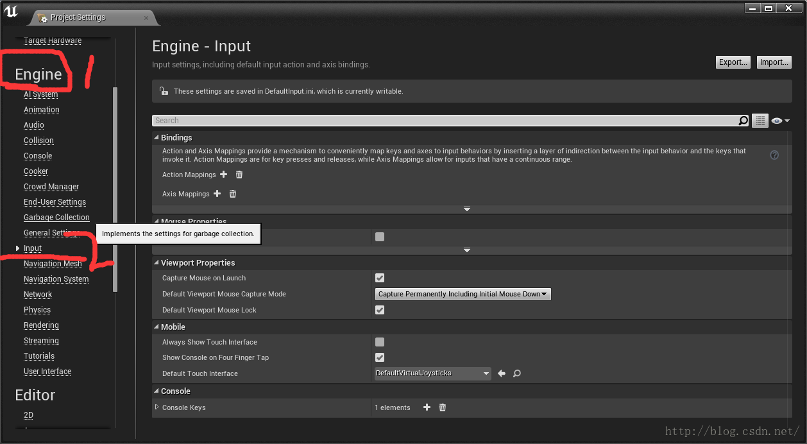Open Default Viewport Mouse Capture Mode dropdown

pyautogui.click(x=463, y=294)
